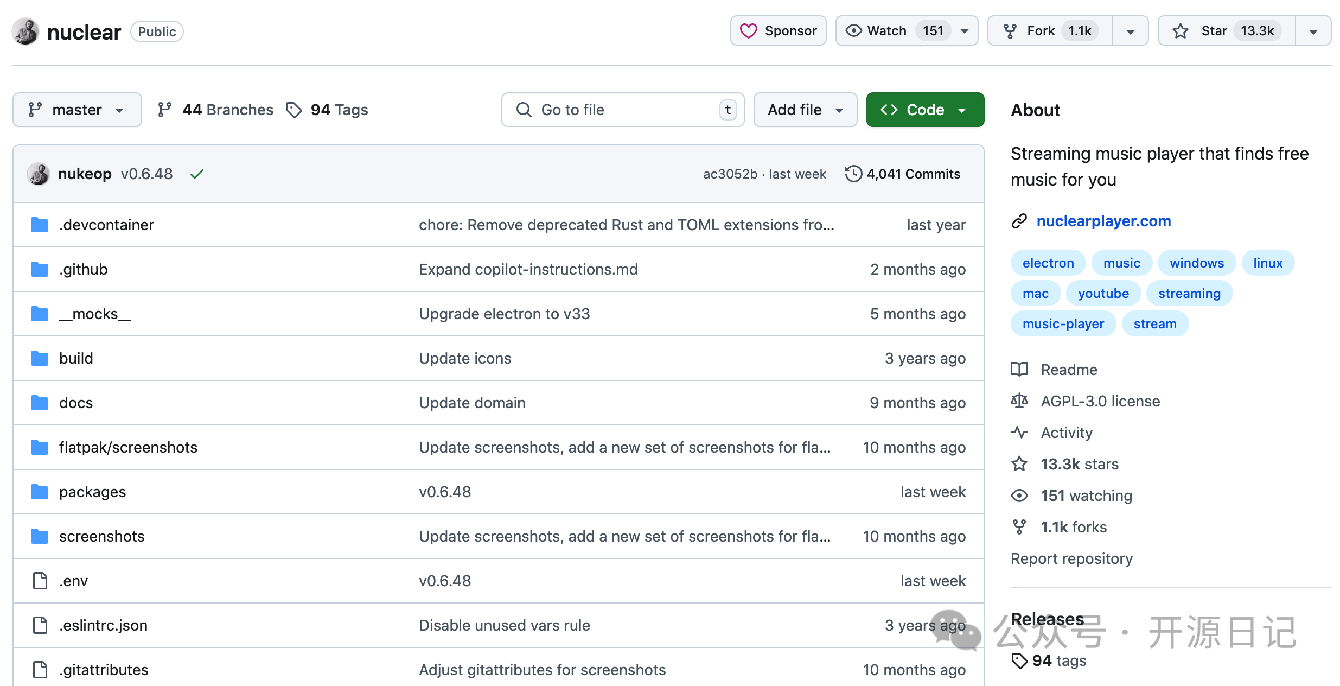The image size is (1340, 686).
Task: Click the Sponsor heart button
Action: pos(779,31)
